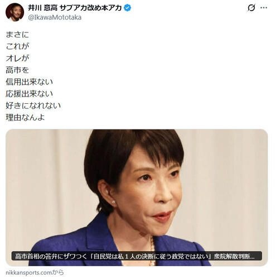Open the 井川 意高 profile avatar
Image resolution: width=275 pixels, height=279 pixels.
[x=15, y=12]
